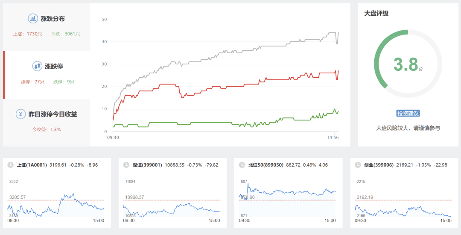Click the 投资建议 button
The width and height of the screenshot is (461, 235).
tap(408, 113)
